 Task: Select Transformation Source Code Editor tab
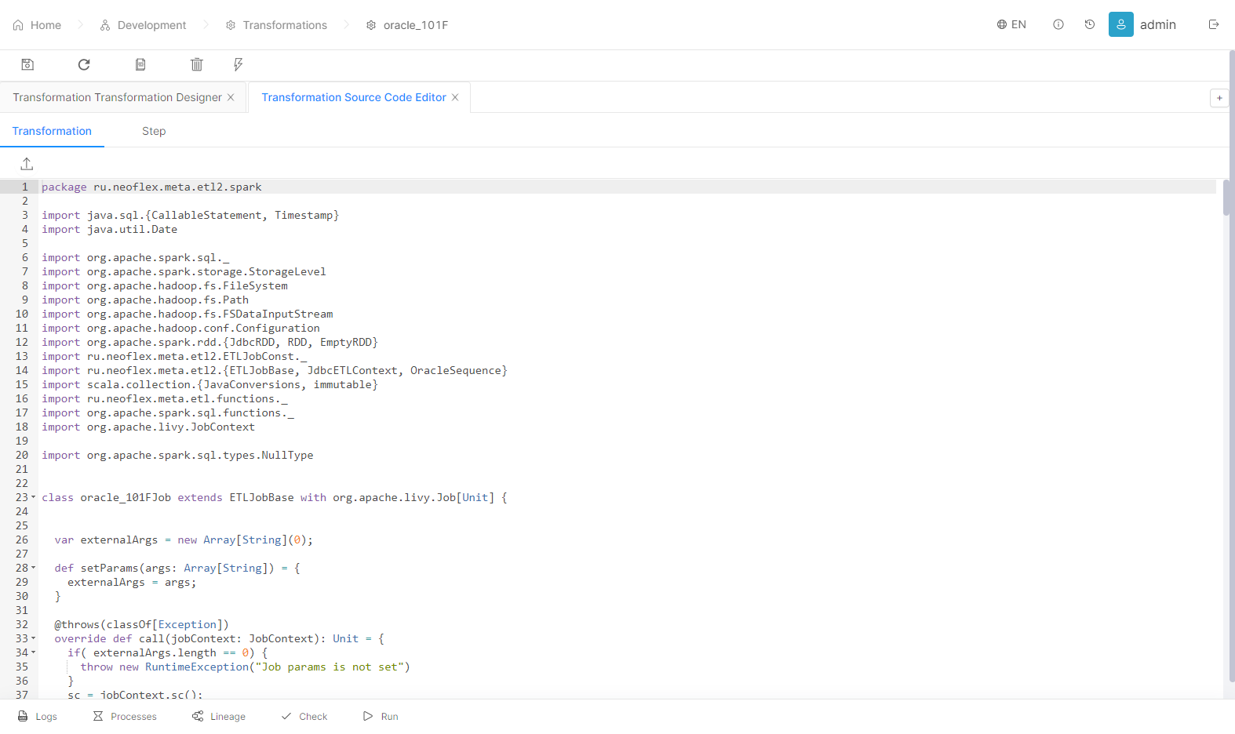click(354, 97)
